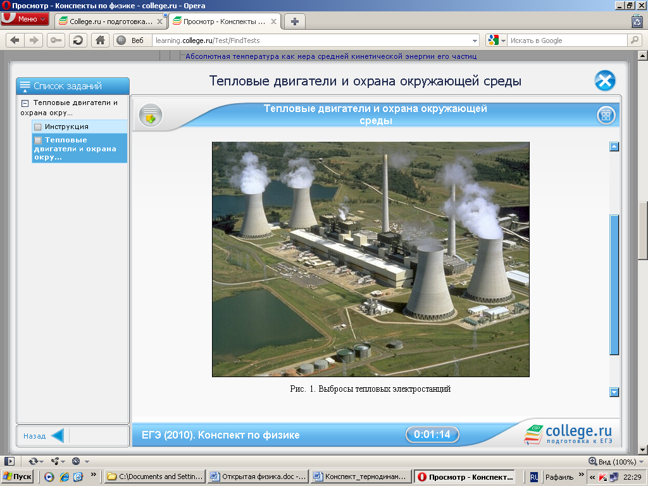The width and height of the screenshot is (648, 486).
Task: Click the 0:01:14 timer
Action: [x=432, y=434]
